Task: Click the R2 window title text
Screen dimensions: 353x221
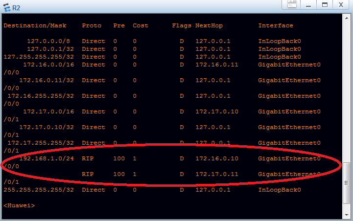Action: click(x=16, y=8)
